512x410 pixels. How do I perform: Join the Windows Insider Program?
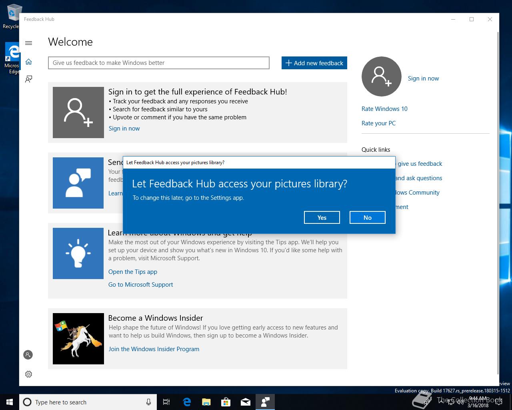154,349
